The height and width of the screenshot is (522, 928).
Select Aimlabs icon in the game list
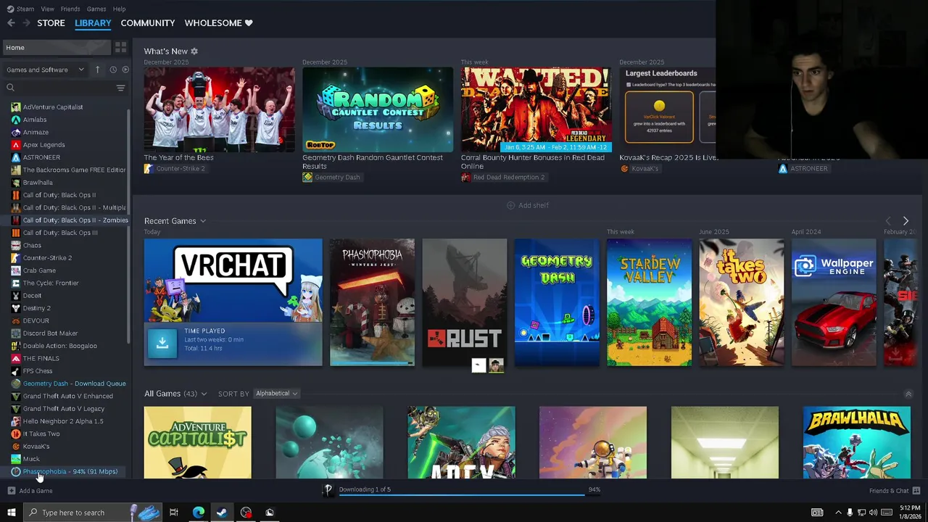point(16,120)
